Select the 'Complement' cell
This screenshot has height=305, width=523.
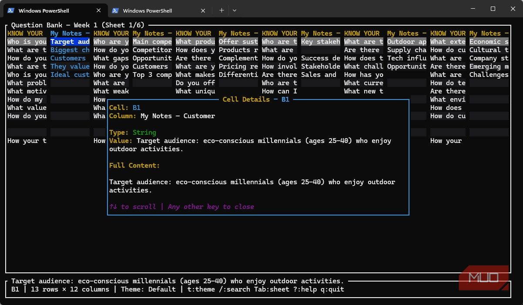click(238, 58)
